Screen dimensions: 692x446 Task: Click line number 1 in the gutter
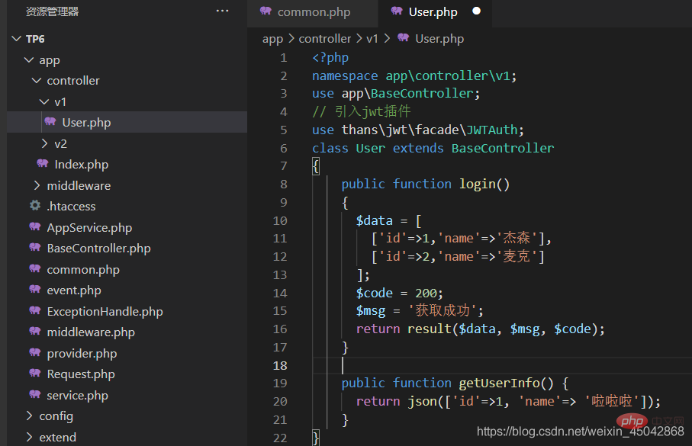283,58
